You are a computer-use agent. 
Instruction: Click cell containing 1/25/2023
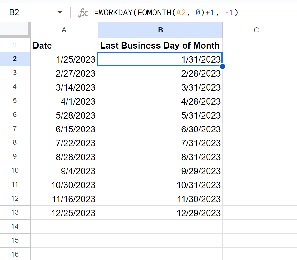(x=64, y=59)
